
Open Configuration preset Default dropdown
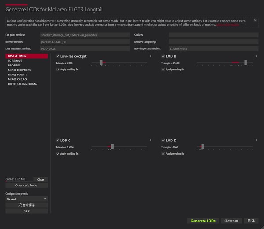click(x=26, y=199)
